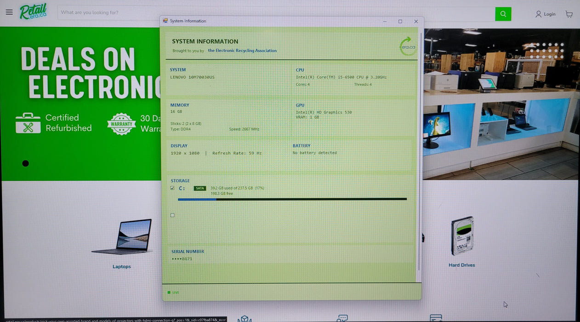Click the green search magnifier button

click(503, 14)
